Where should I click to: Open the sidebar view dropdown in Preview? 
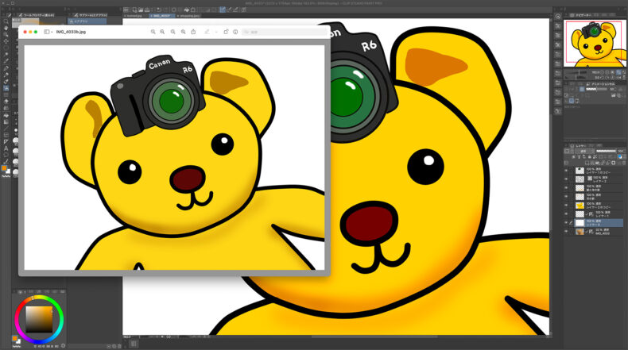48,32
